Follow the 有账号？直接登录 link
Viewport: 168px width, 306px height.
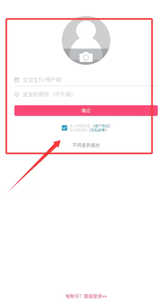pyautogui.click(x=86, y=296)
